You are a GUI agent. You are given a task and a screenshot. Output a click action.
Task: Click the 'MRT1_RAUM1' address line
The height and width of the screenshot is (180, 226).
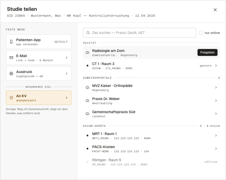[121, 138]
